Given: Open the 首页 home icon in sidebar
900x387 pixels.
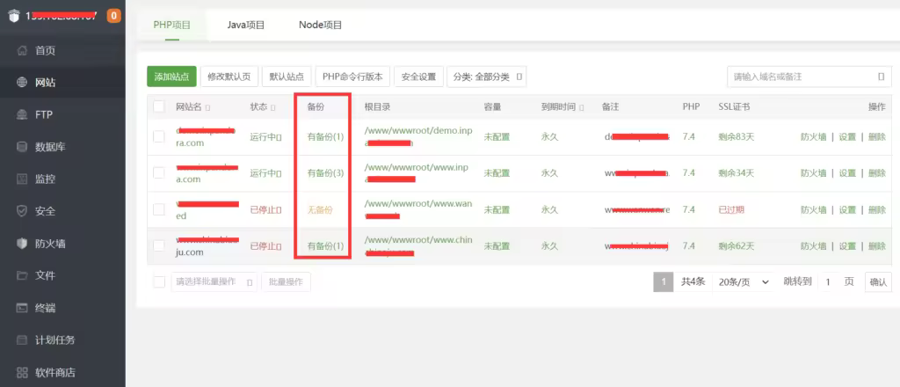Looking at the screenshot, I should [22, 50].
